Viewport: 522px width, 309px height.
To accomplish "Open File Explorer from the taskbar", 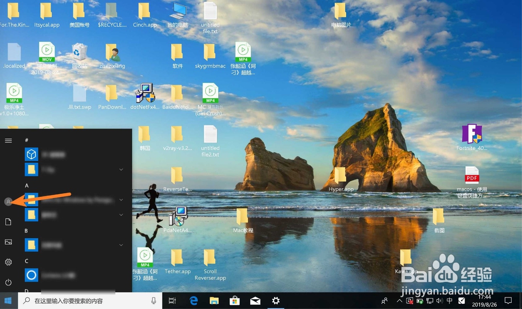I will click(214, 301).
